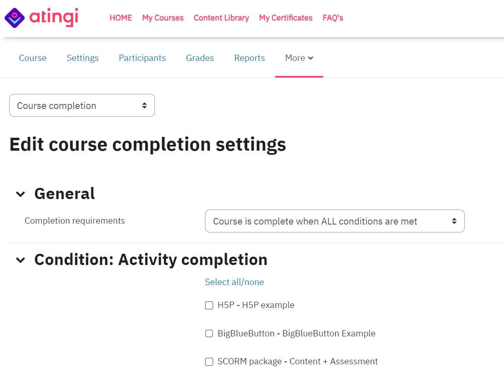Image resolution: width=504 pixels, height=371 pixels.
Task: Click the Select all/none link
Action: pyautogui.click(x=234, y=282)
